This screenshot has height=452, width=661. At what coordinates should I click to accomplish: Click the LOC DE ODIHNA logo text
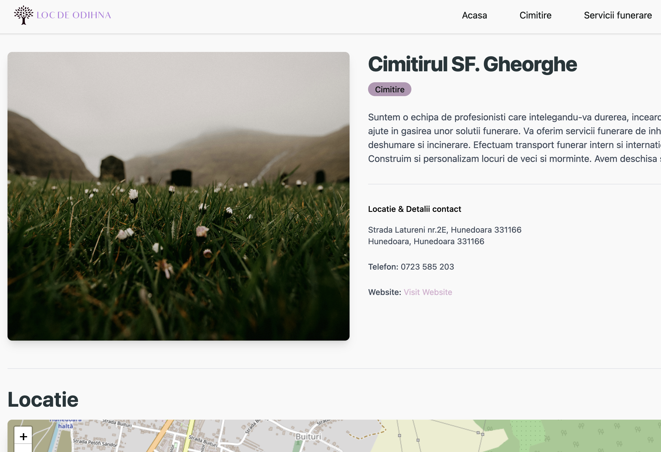point(74,15)
